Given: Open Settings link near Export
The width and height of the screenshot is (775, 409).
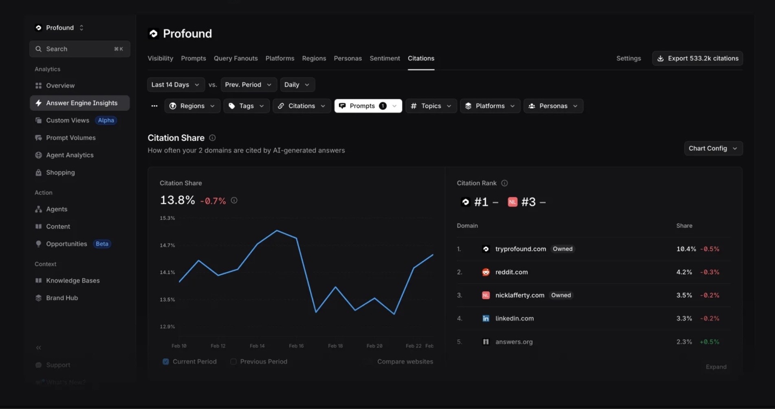Looking at the screenshot, I should pos(628,58).
